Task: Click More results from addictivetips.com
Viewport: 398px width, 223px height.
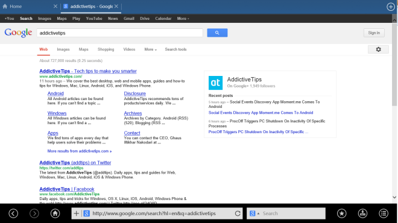Action: [x=80, y=151]
